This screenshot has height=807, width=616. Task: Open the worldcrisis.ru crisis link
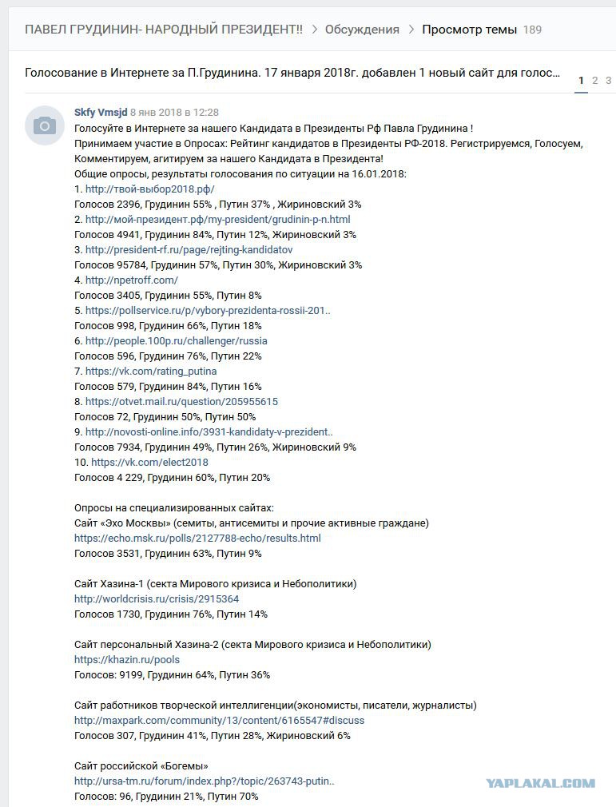[157, 598]
